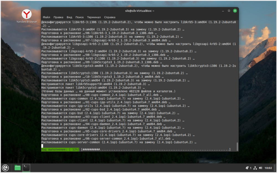This screenshot has width=277, height=173.
Task: Click the line 'Распаковывается cups-core-drivers'
Action: point(118,135)
